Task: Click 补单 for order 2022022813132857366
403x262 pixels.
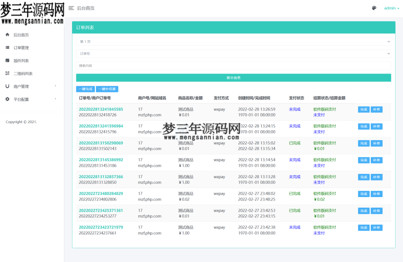Action: coord(377,177)
